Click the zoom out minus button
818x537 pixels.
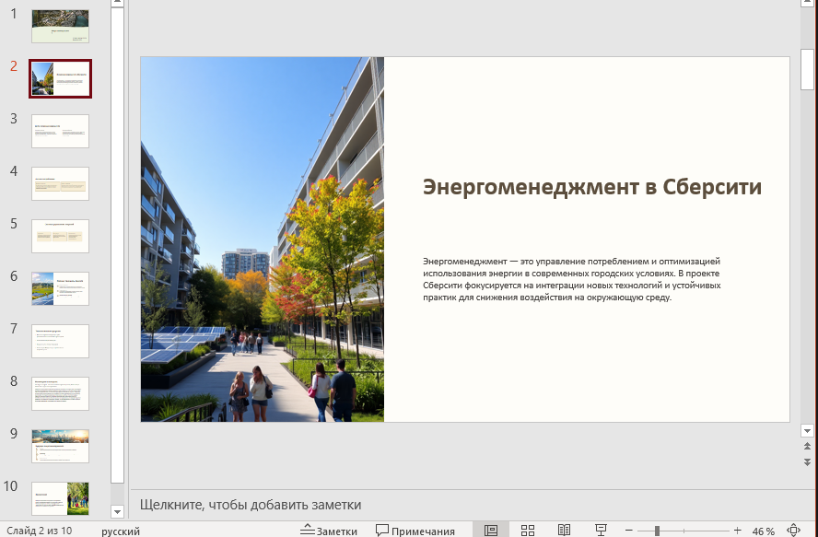[x=628, y=531]
